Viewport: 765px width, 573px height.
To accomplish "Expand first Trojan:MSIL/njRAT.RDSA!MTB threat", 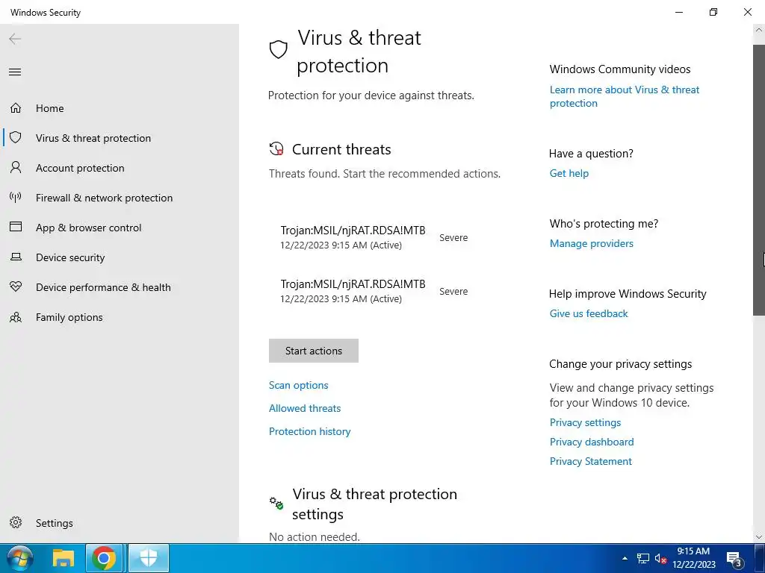I will (x=375, y=237).
